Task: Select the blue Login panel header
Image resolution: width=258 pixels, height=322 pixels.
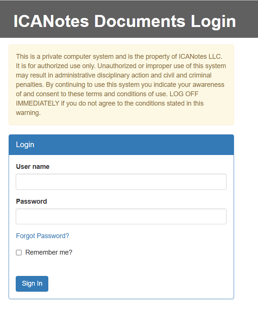Action: (121, 145)
